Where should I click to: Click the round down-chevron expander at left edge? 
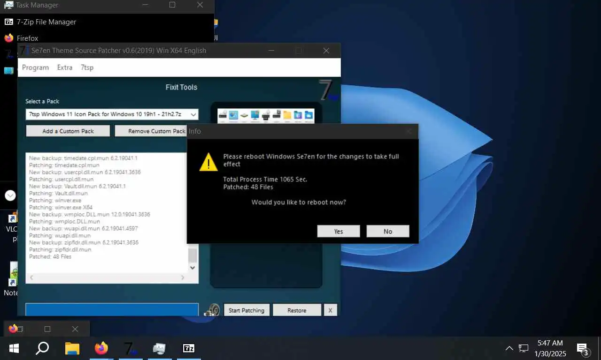click(x=10, y=195)
